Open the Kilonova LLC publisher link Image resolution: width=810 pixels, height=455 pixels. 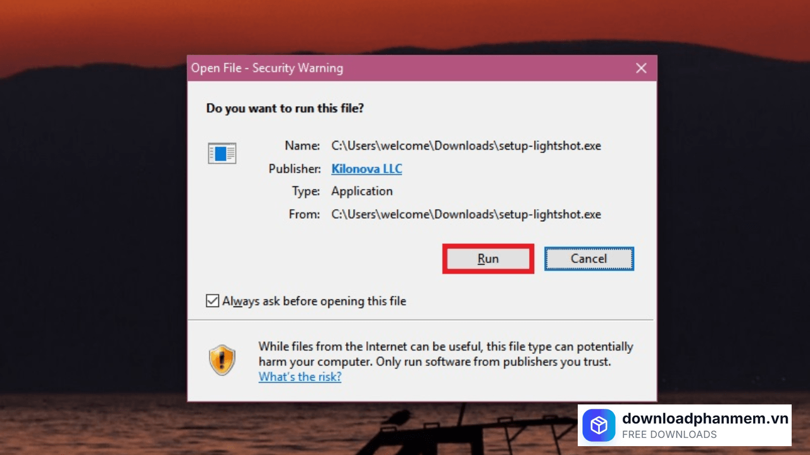pyautogui.click(x=366, y=169)
